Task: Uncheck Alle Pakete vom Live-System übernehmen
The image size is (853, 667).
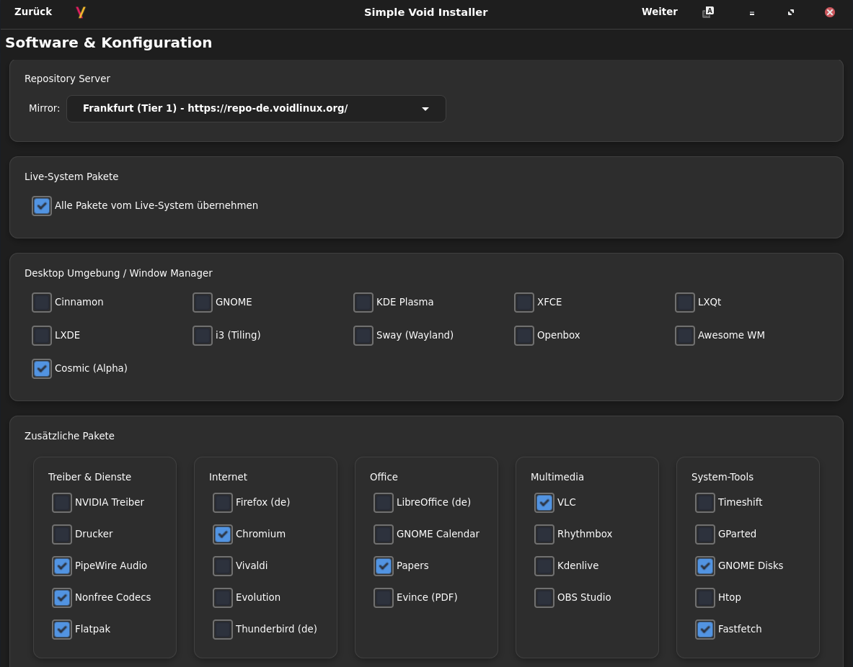Action: [x=42, y=206]
